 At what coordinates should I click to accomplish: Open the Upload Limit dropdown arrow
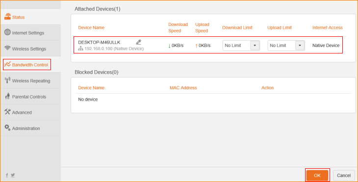click(300, 46)
